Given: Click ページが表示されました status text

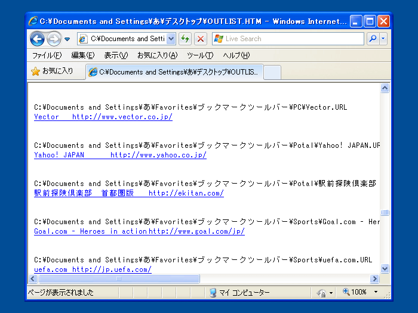Looking at the screenshot, I should 61,293.
